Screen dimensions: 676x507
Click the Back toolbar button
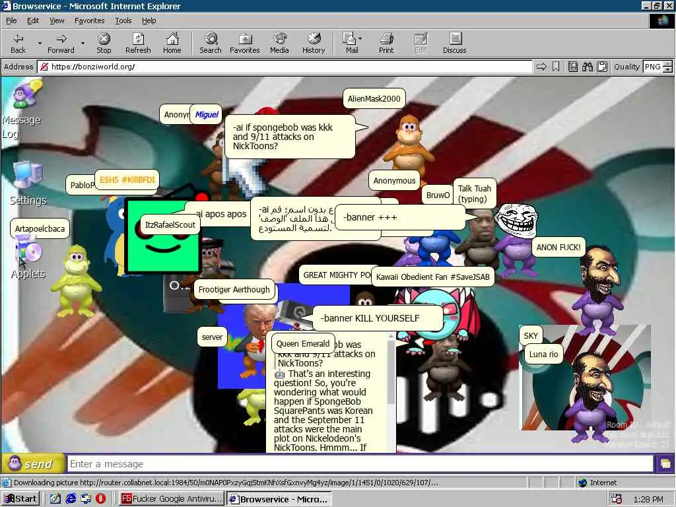tap(18, 43)
